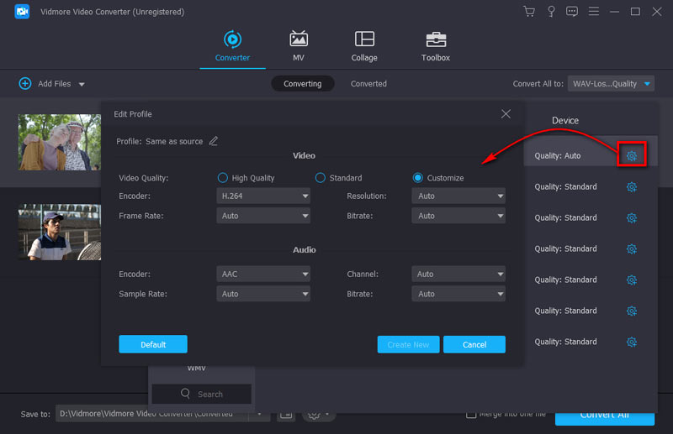
Task: Click the highlighted gear icon beside Quality: Auto
Action: tap(632, 155)
